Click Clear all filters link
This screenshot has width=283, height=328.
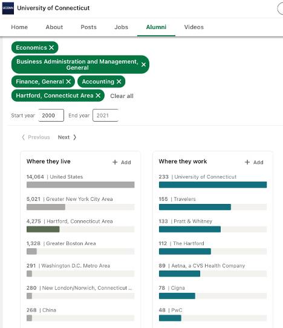(x=122, y=96)
